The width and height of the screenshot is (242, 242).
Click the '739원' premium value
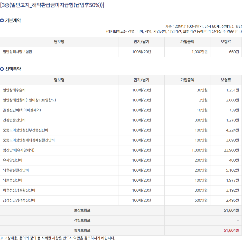coord(234,110)
